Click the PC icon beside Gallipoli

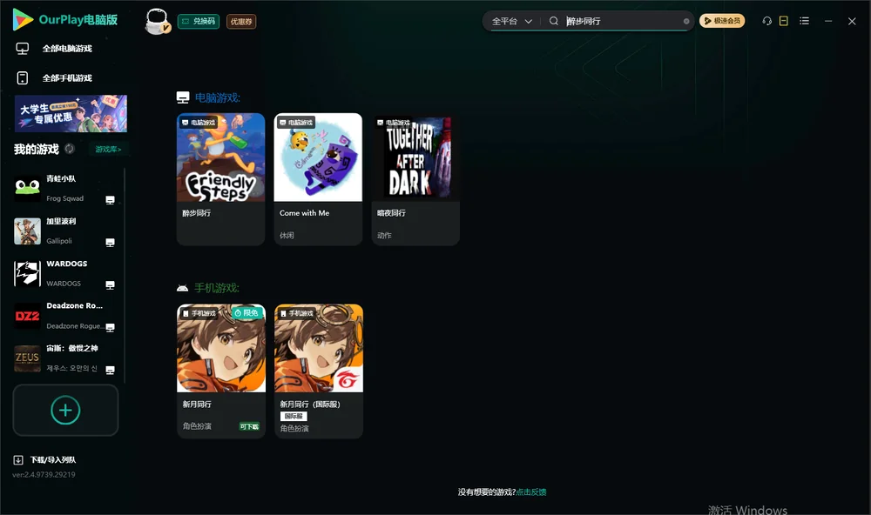(110, 243)
